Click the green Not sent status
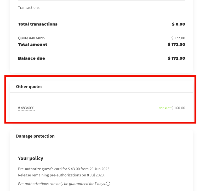This screenshot has height=191, width=199. [x=164, y=108]
